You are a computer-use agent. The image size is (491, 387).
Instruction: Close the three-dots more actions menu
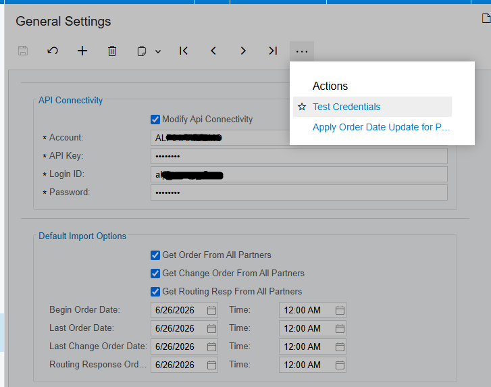(x=302, y=51)
